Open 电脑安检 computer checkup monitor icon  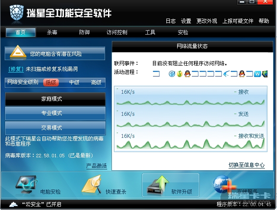point(26,185)
